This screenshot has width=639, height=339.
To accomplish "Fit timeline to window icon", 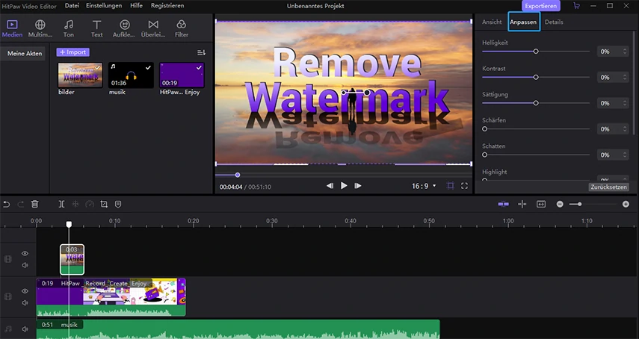I will 541,205.
